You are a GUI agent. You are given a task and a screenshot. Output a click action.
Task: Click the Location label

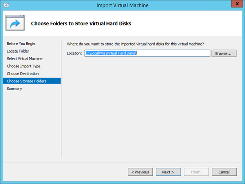point(75,53)
